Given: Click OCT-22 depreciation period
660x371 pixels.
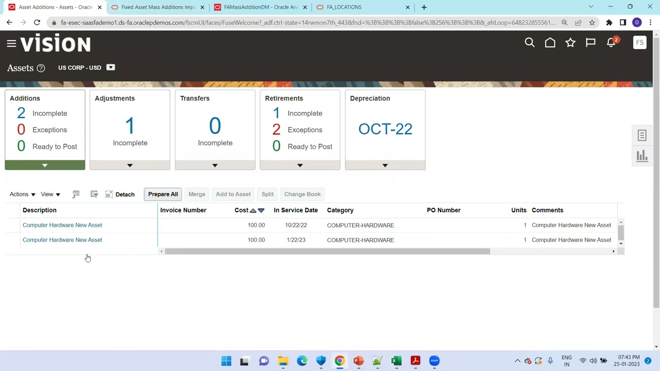Looking at the screenshot, I should (x=385, y=129).
